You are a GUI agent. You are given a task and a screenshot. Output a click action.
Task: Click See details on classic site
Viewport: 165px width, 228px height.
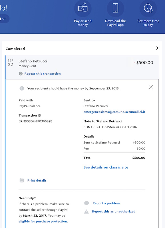106,167
